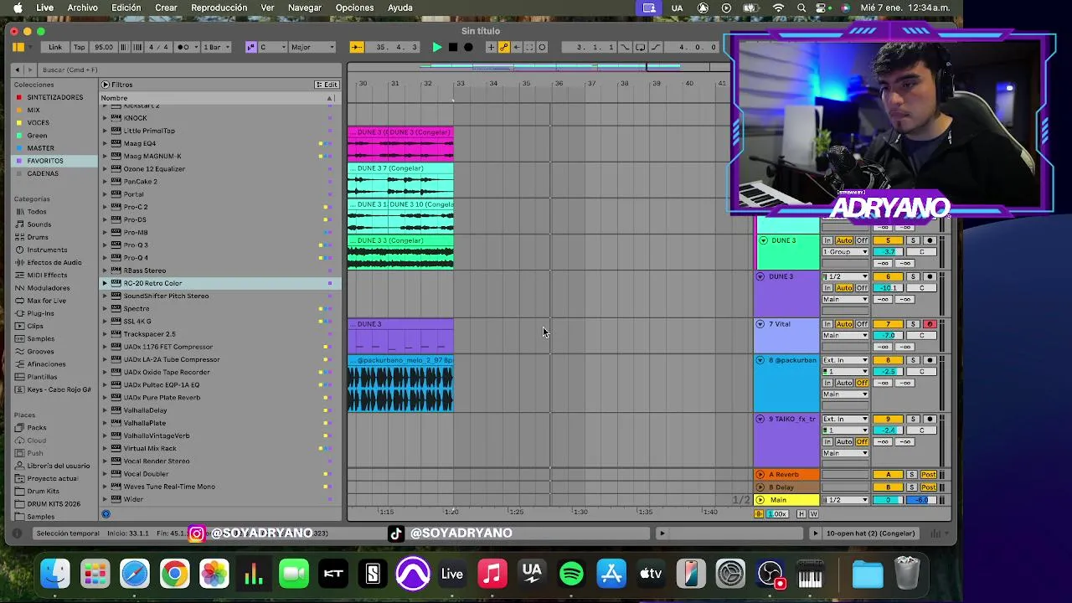1072x603 pixels.
Task: Toggle the Scale Mode icon
Action: pyautogui.click(x=250, y=47)
